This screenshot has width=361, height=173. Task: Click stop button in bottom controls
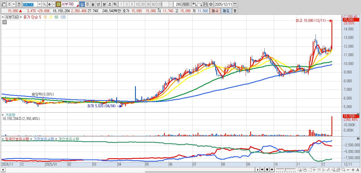tap(267, 170)
